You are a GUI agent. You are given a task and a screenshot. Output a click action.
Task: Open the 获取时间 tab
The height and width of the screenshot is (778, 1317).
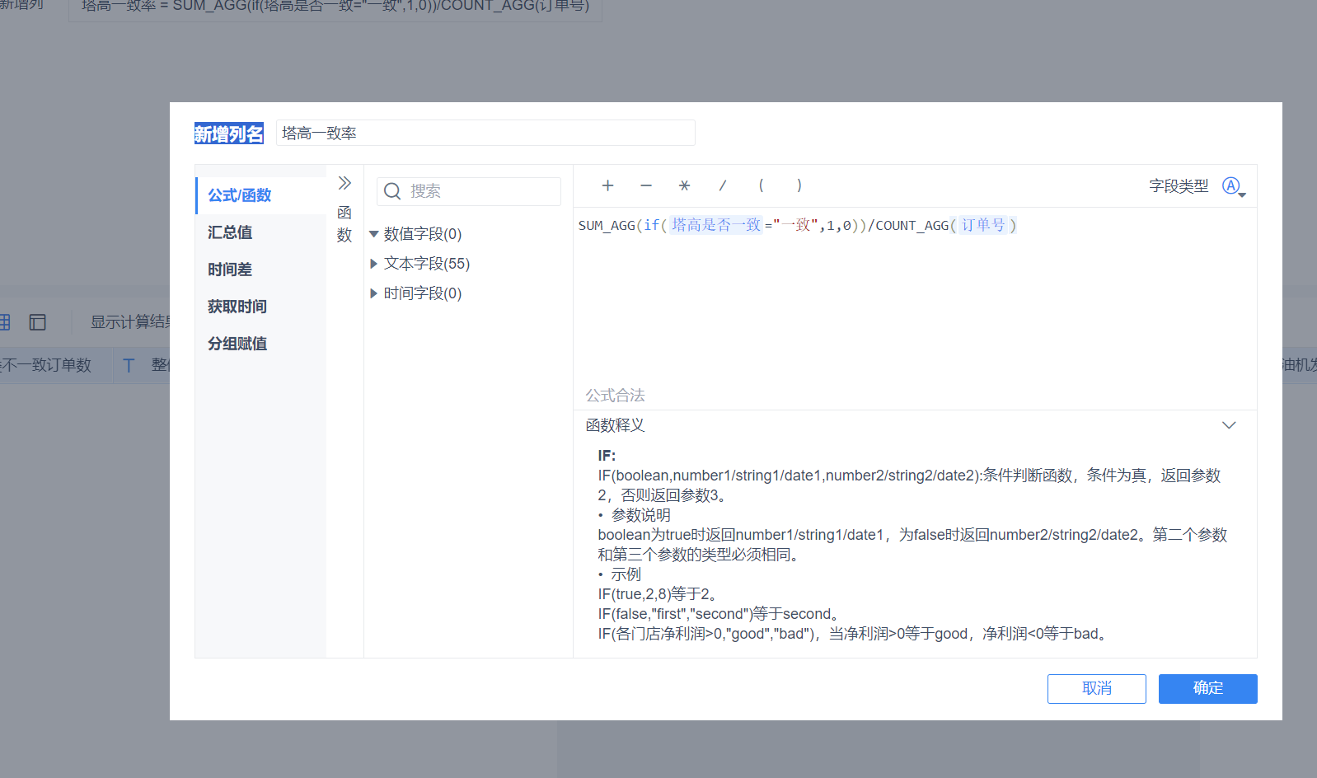pyautogui.click(x=261, y=307)
